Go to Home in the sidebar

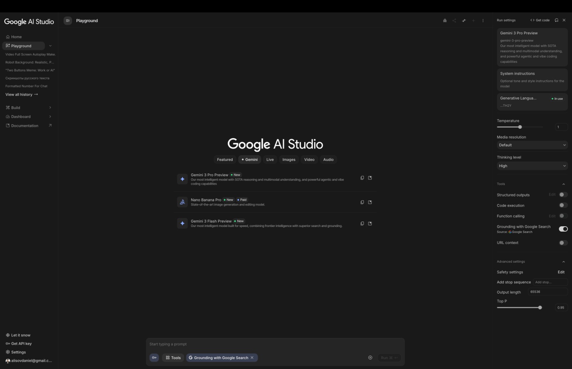[x=14, y=37]
